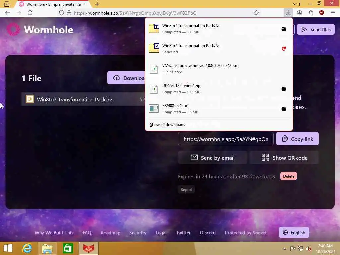Open the English language selector

(294, 232)
